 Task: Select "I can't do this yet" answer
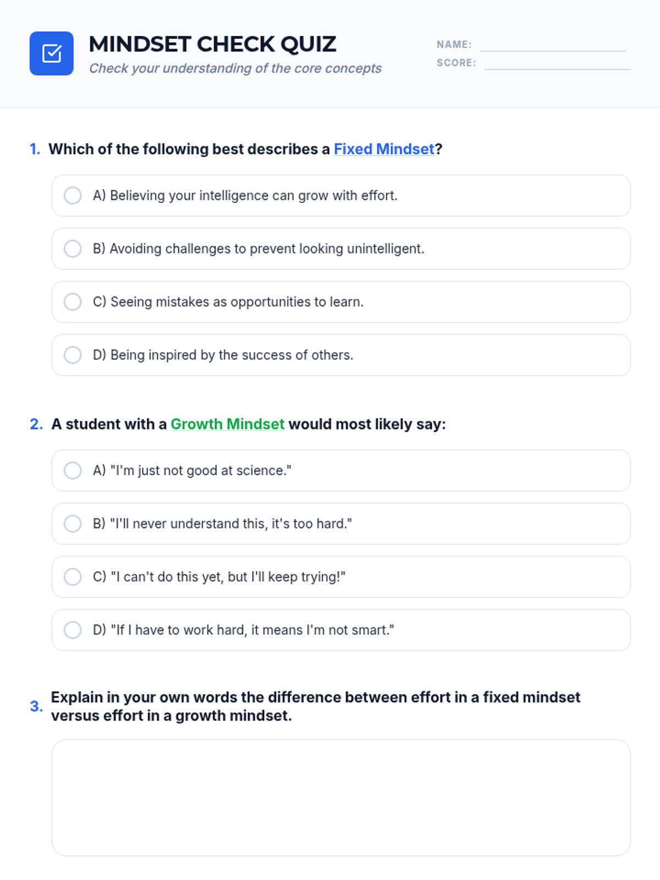73,576
